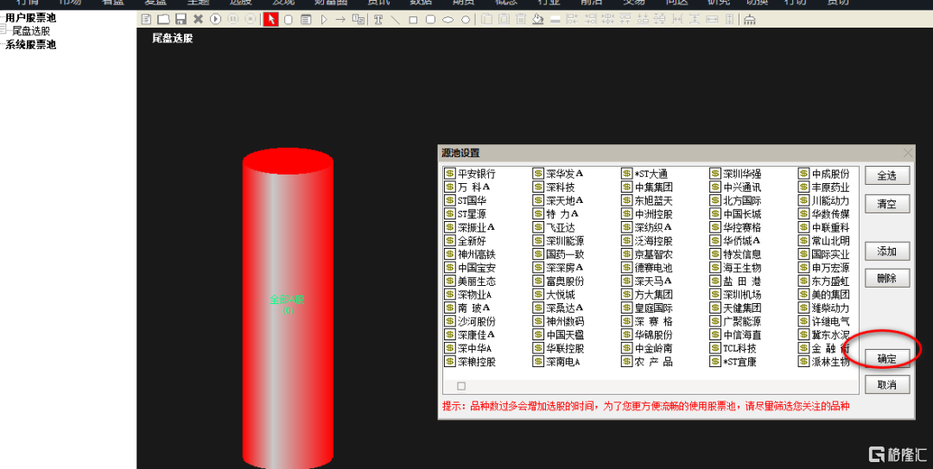The image size is (933, 469).
Task: Select 尾盘选股 in the tree
Action: pyautogui.click(x=31, y=31)
